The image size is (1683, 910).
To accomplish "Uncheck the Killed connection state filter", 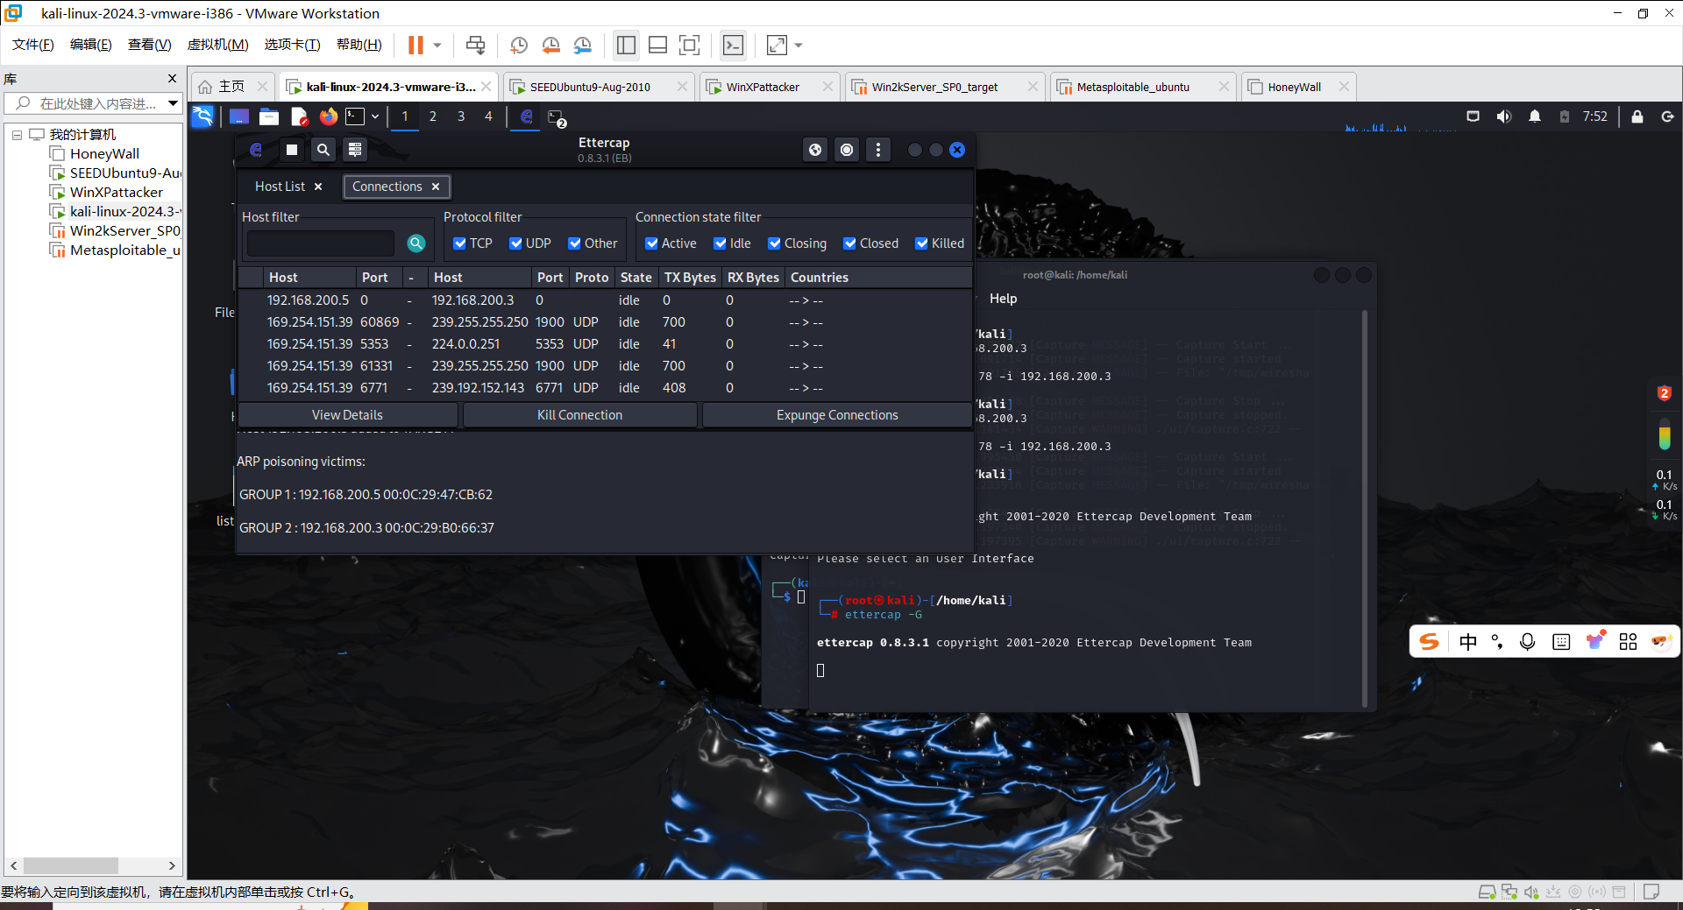I will (x=921, y=243).
